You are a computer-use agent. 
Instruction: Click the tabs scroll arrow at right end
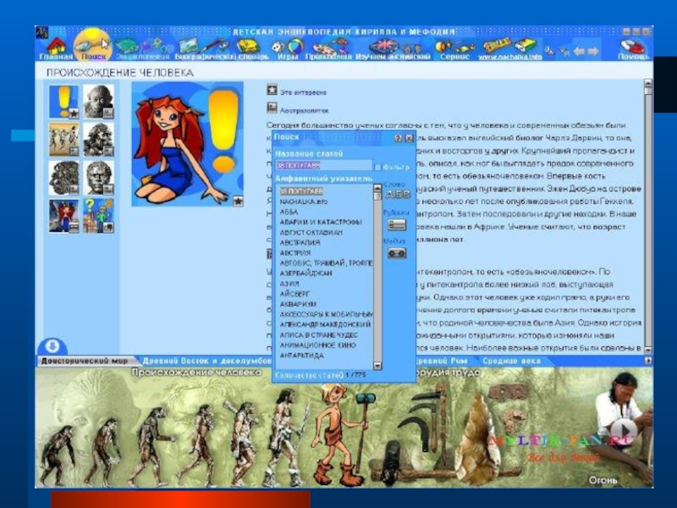(647, 361)
